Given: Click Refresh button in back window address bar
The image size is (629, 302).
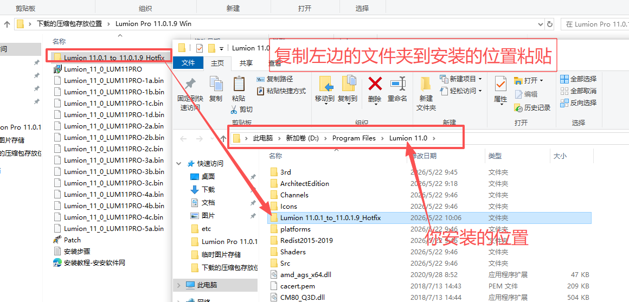Looking at the screenshot, I should coord(550,24).
